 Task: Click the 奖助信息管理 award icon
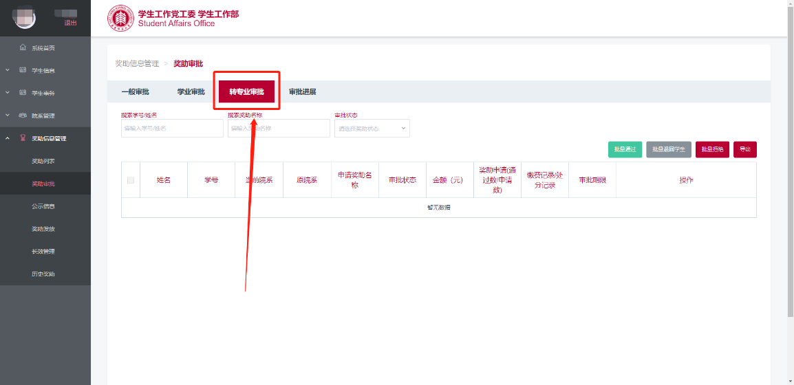(x=23, y=138)
